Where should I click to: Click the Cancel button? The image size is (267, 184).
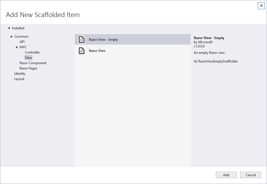coord(251,175)
